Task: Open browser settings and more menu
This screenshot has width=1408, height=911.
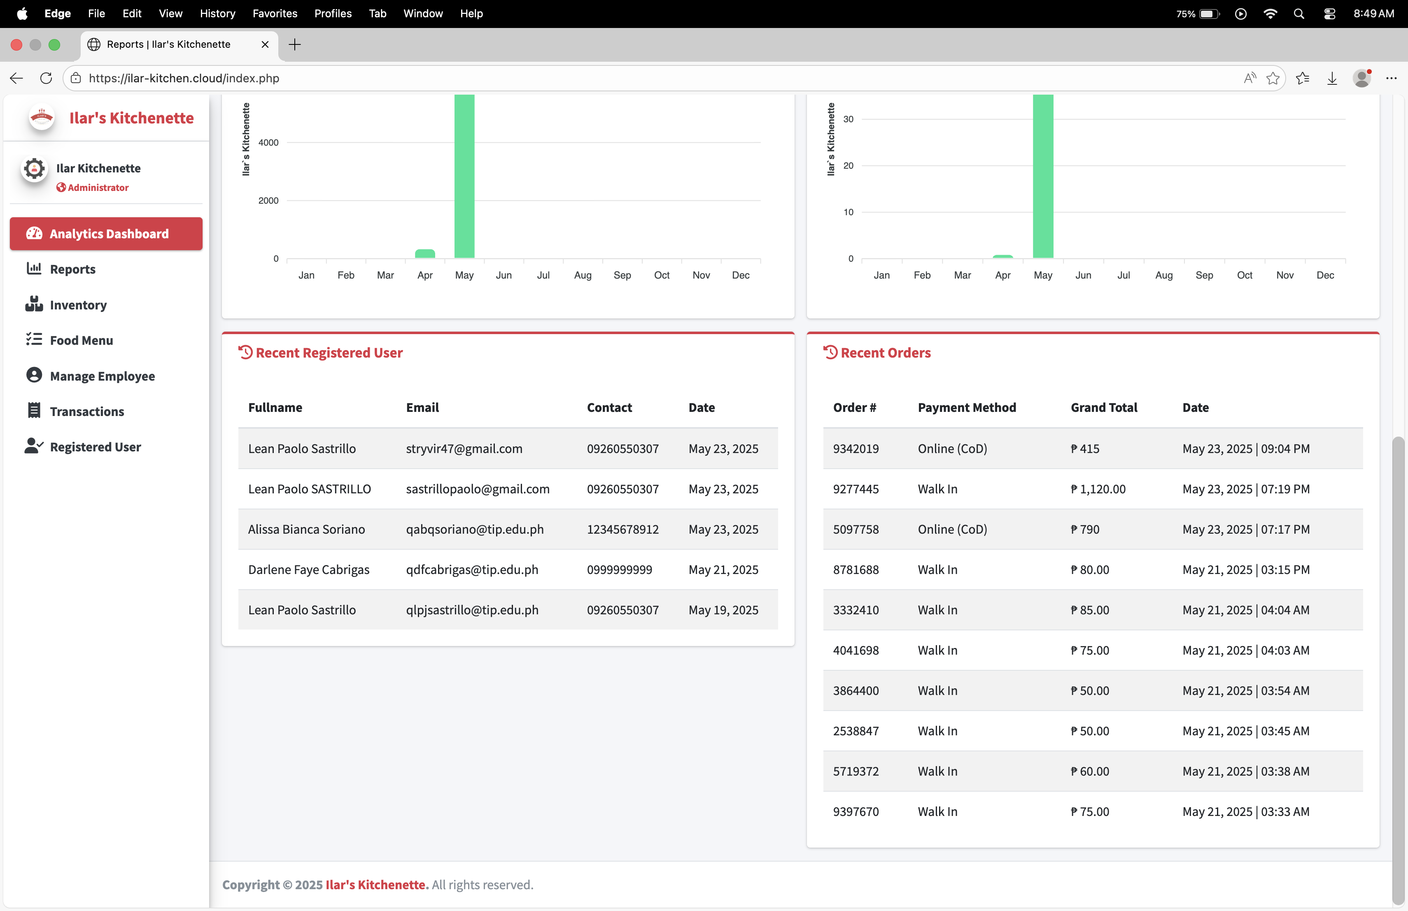Action: 1391,78
